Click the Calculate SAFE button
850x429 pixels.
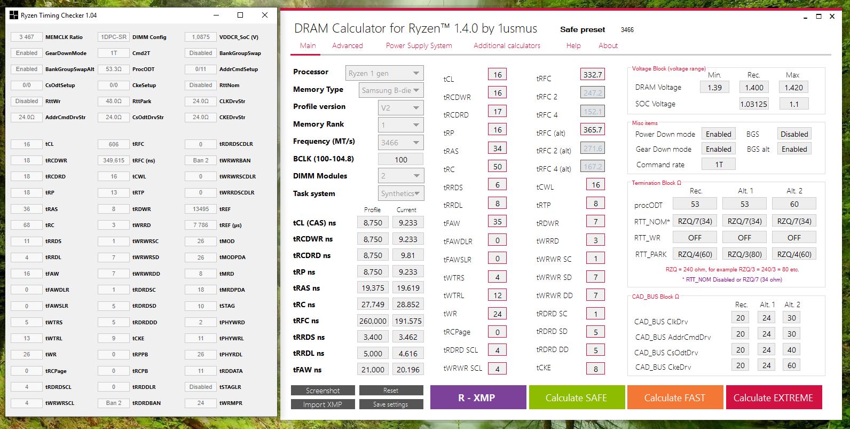pos(576,398)
